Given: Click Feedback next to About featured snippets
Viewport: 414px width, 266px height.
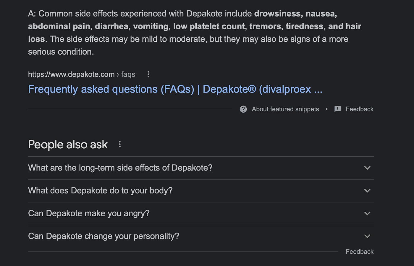Looking at the screenshot, I should [x=360, y=109].
